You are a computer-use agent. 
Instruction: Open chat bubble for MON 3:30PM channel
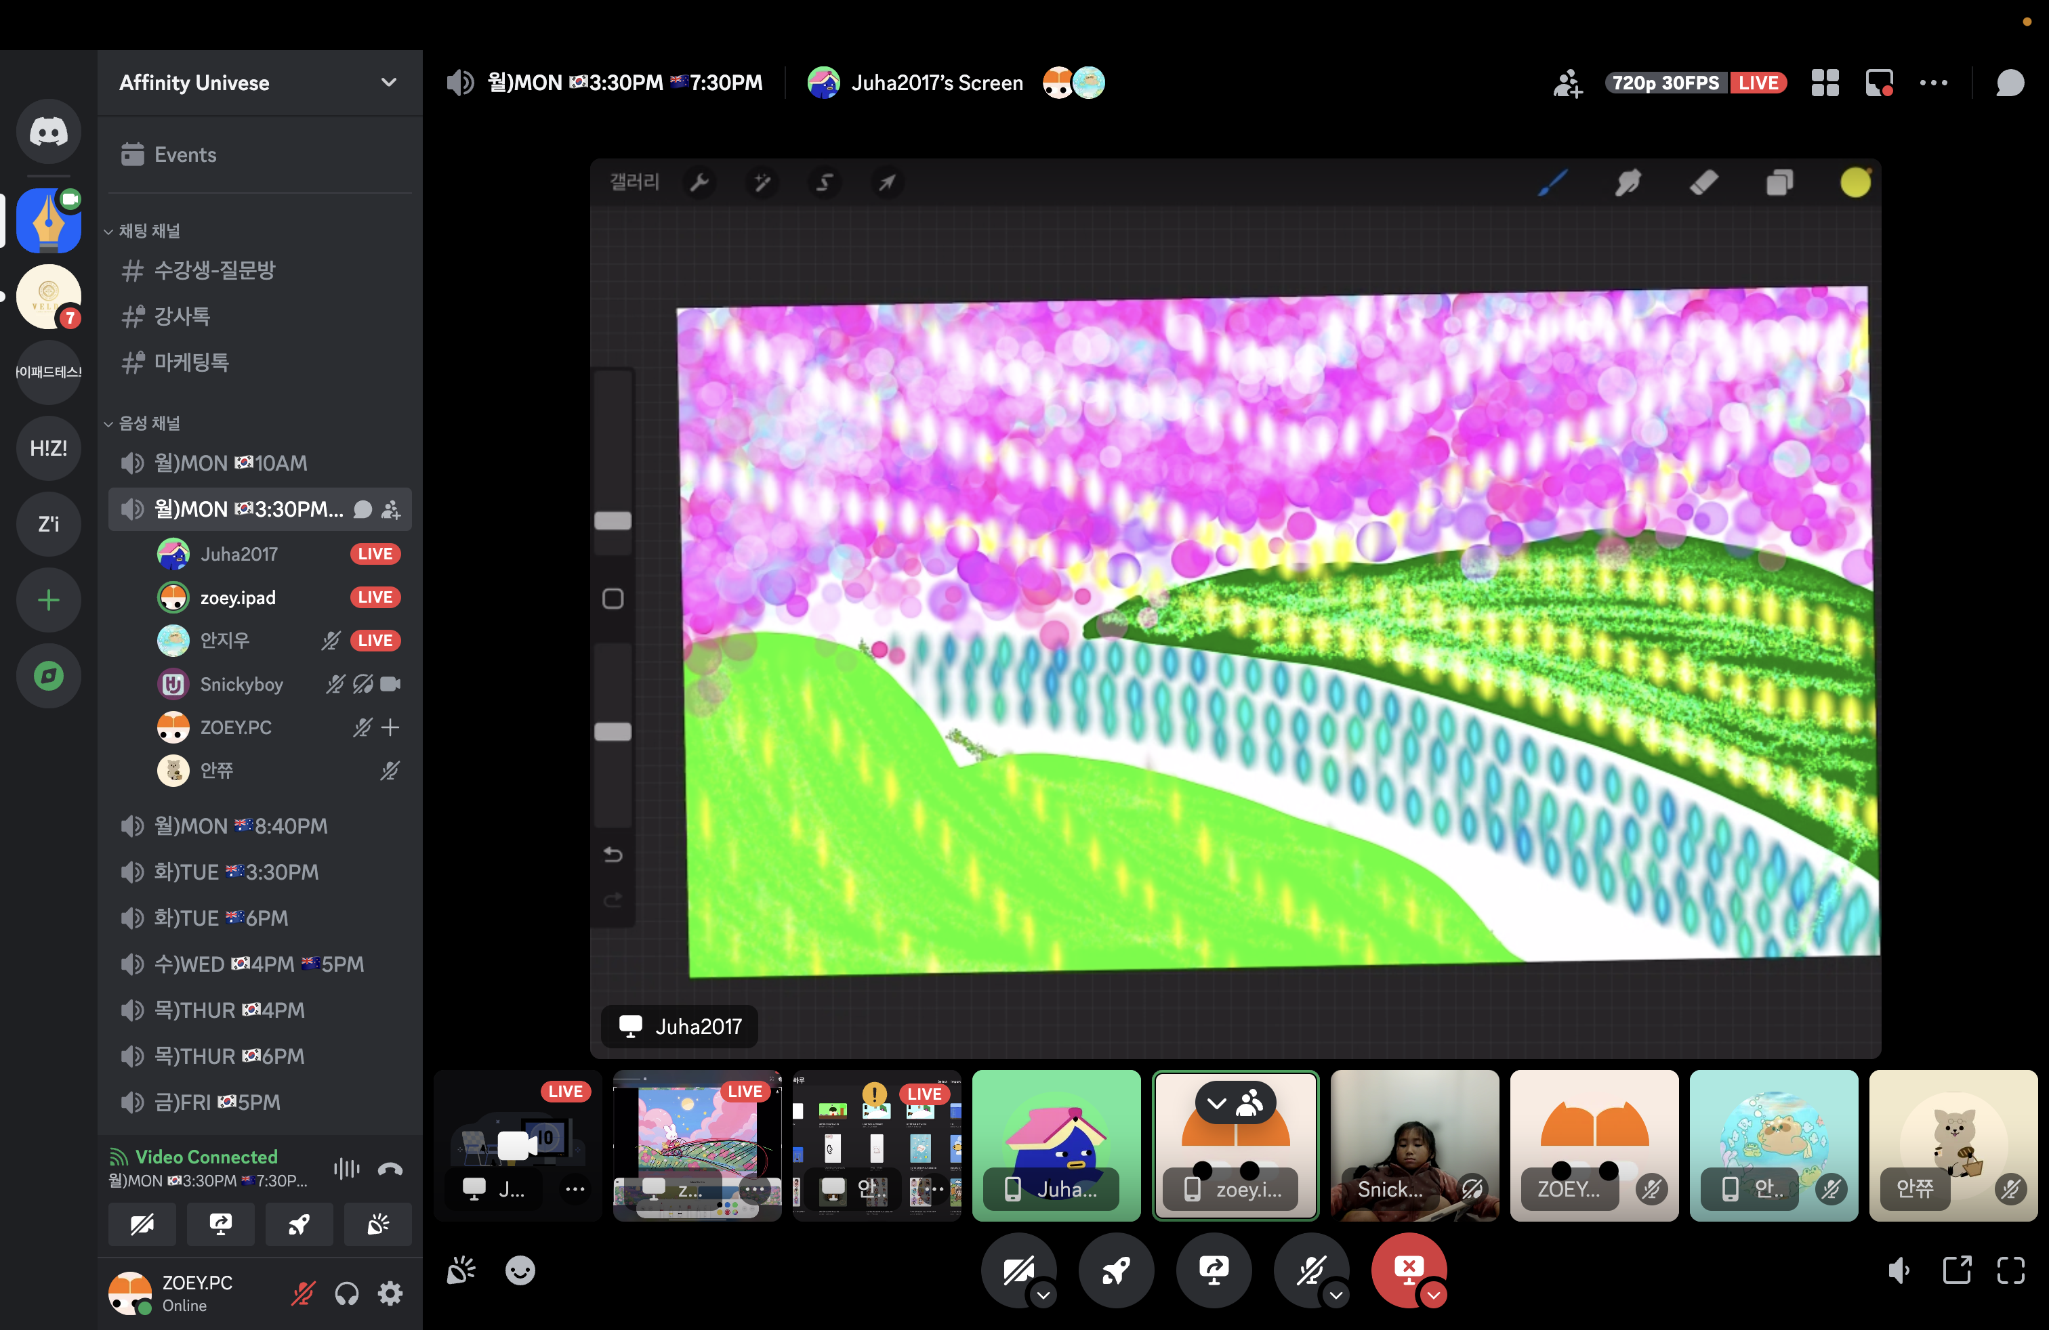(x=363, y=509)
